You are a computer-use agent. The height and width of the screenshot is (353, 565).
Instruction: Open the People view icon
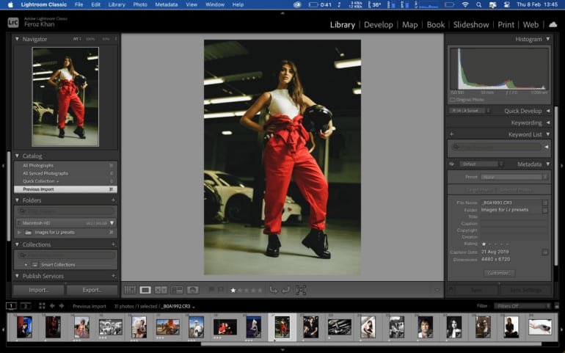(x=193, y=290)
